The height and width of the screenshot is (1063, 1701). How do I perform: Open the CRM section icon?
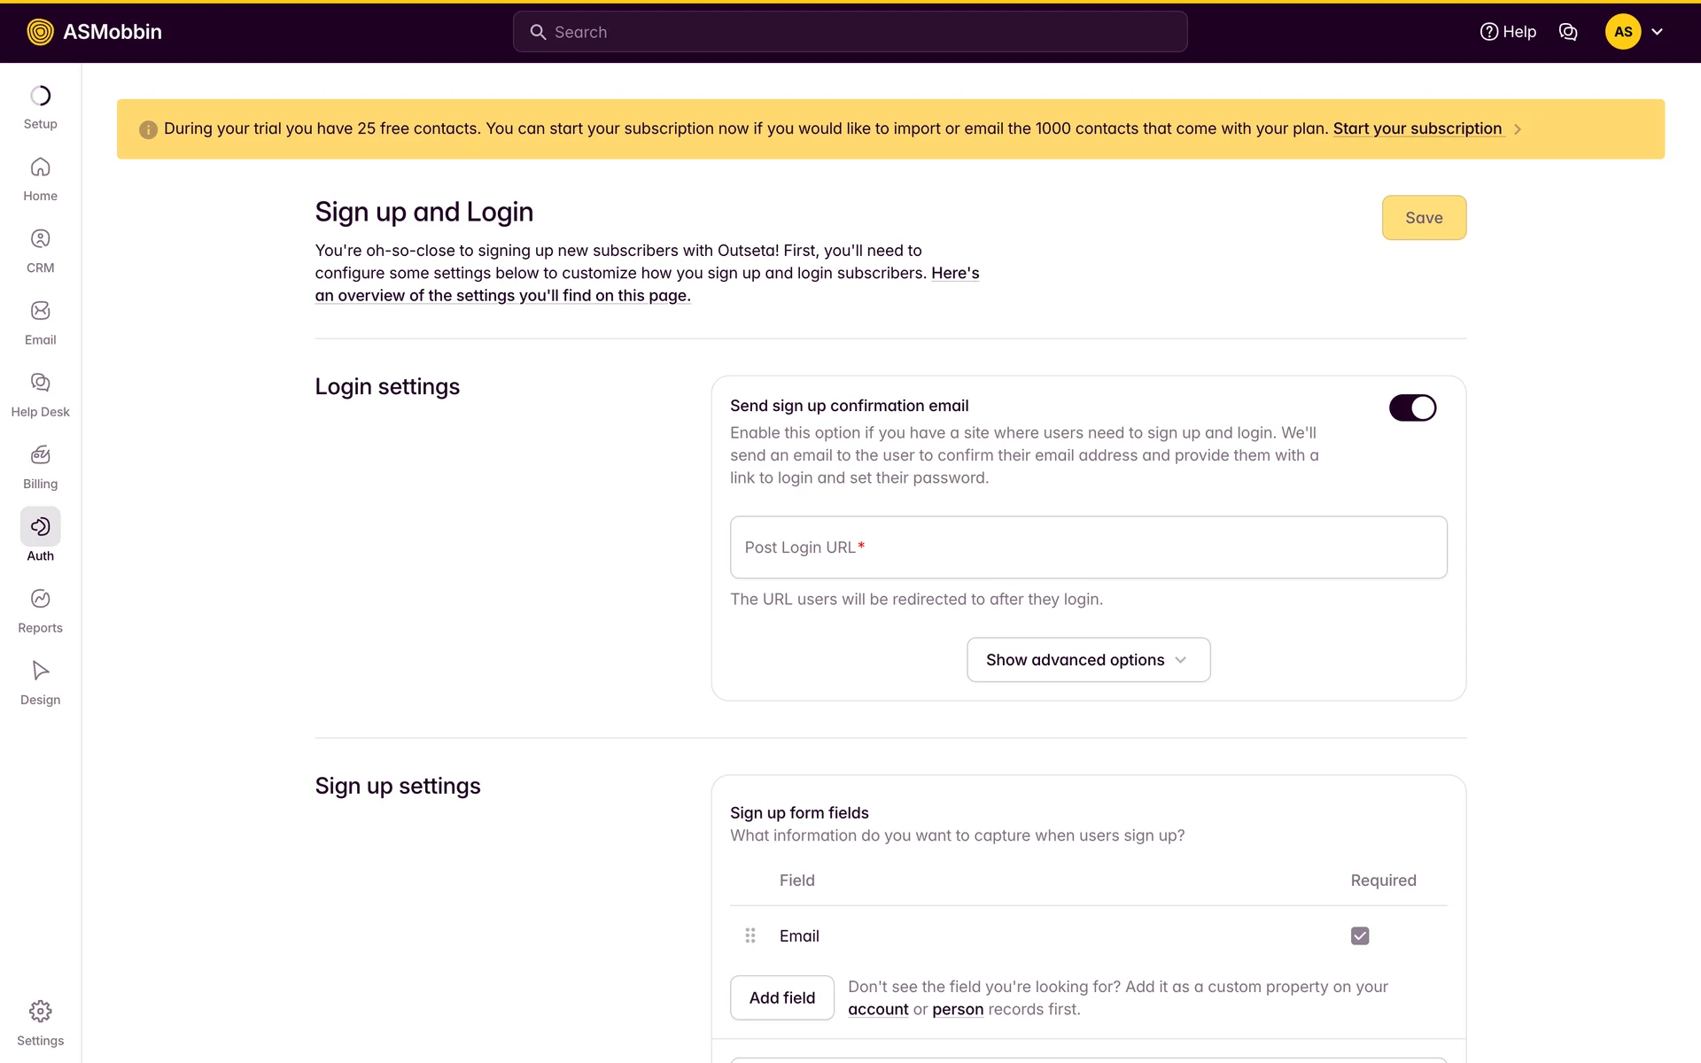(x=40, y=239)
